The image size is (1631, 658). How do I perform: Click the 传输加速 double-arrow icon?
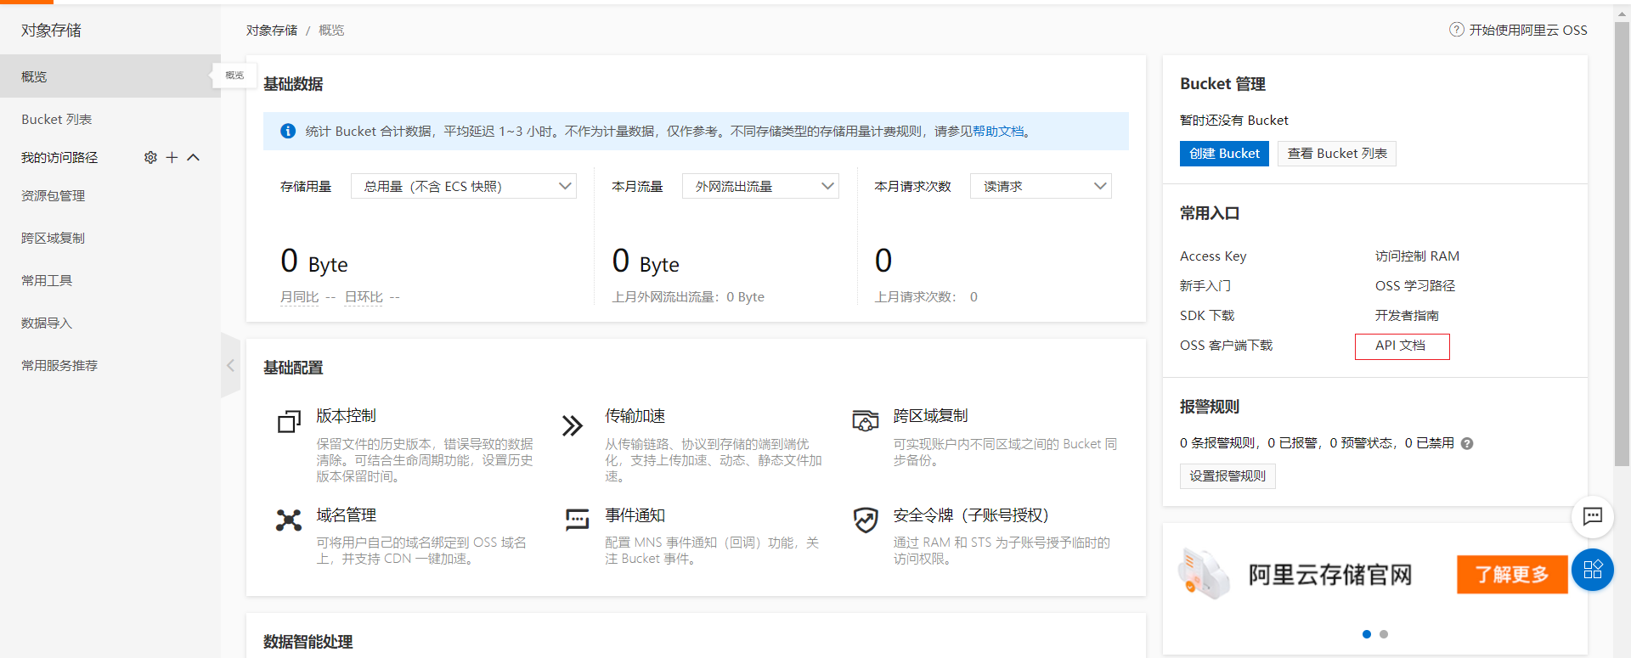[x=573, y=425]
